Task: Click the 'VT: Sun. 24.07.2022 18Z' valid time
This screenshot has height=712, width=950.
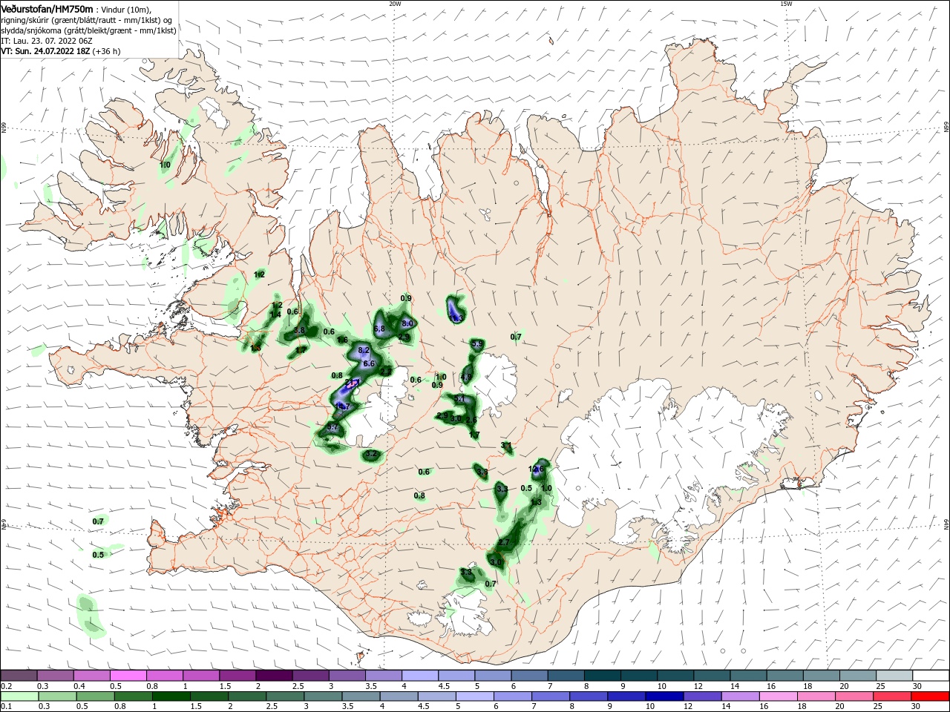Action: pos(45,51)
